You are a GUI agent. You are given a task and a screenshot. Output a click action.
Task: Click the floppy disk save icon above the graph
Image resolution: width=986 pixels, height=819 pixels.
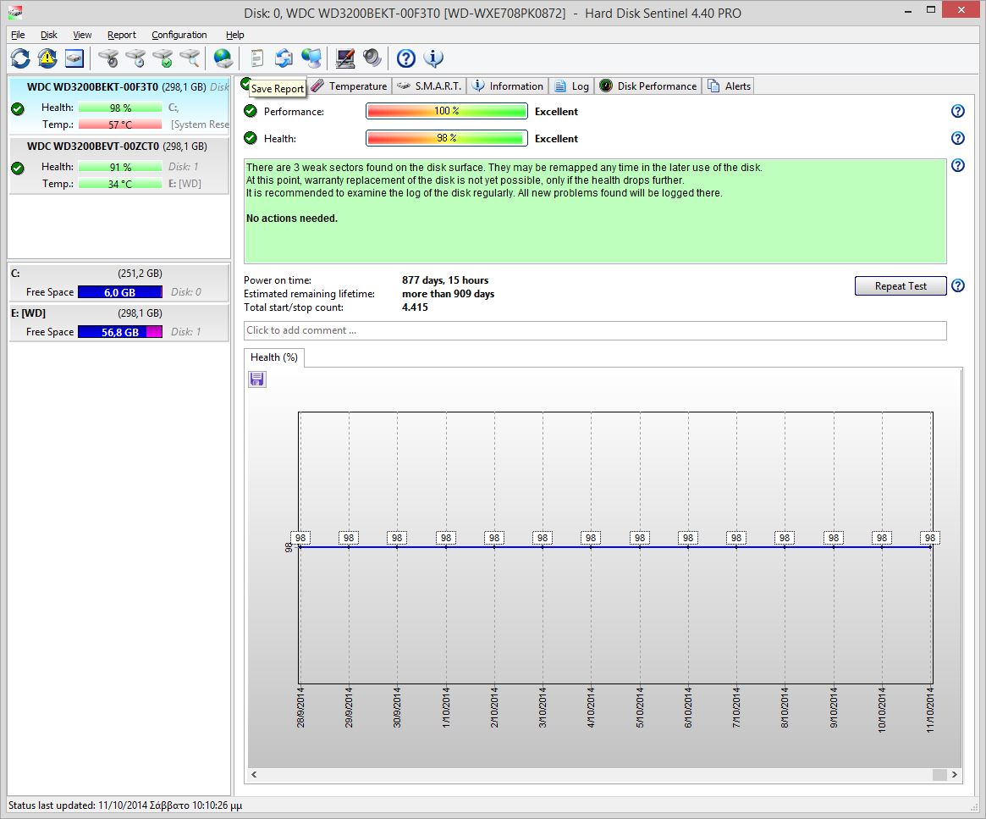[256, 379]
